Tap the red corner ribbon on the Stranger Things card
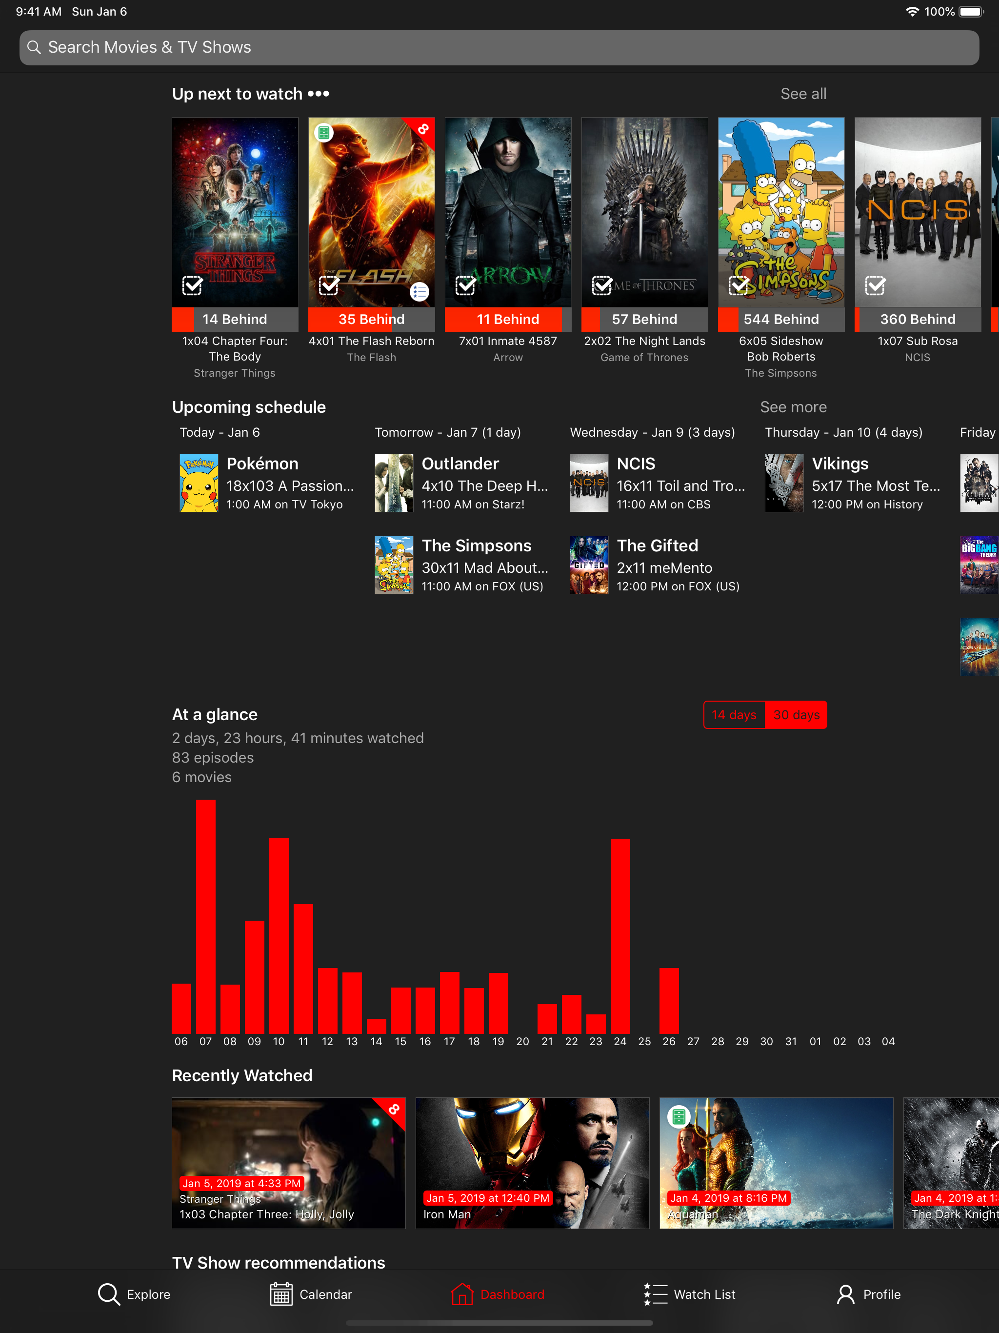This screenshot has width=999, height=1333. 393,1110
